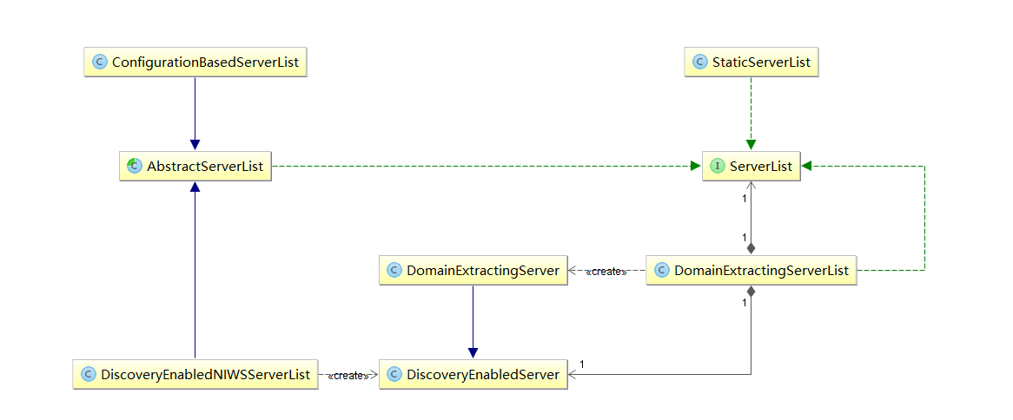Select the DomainExtractingServer node
This screenshot has width=1013, height=420.
click(473, 271)
